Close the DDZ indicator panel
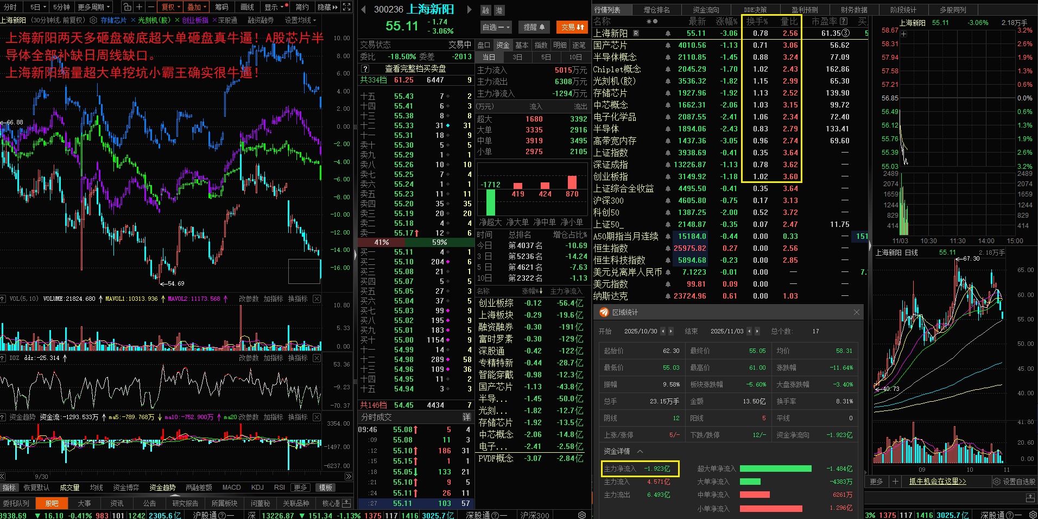1038x519 pixels. click(x=317, y=358)
